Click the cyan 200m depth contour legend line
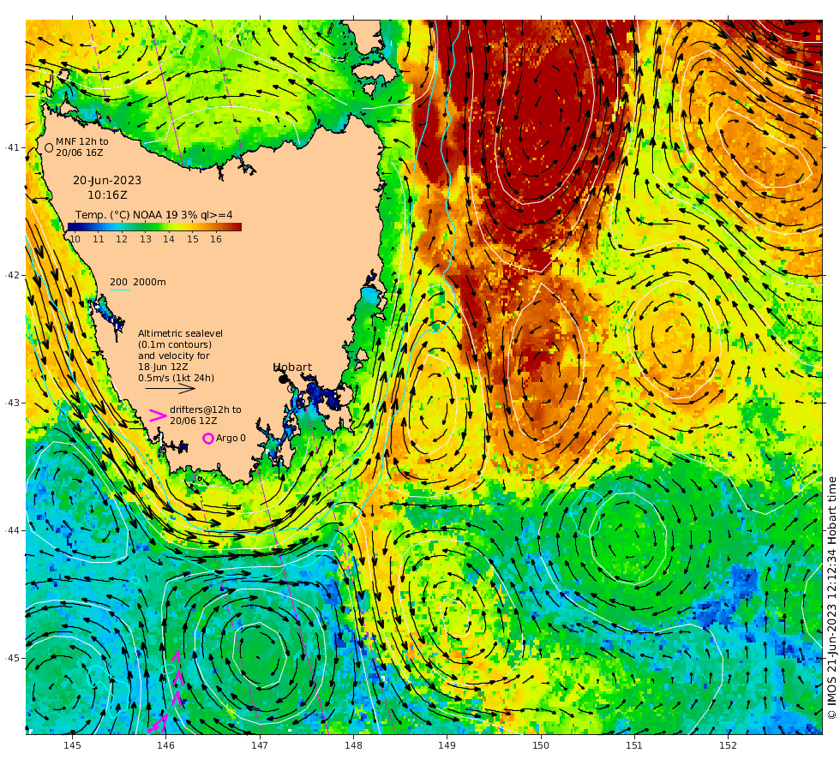 120,290
